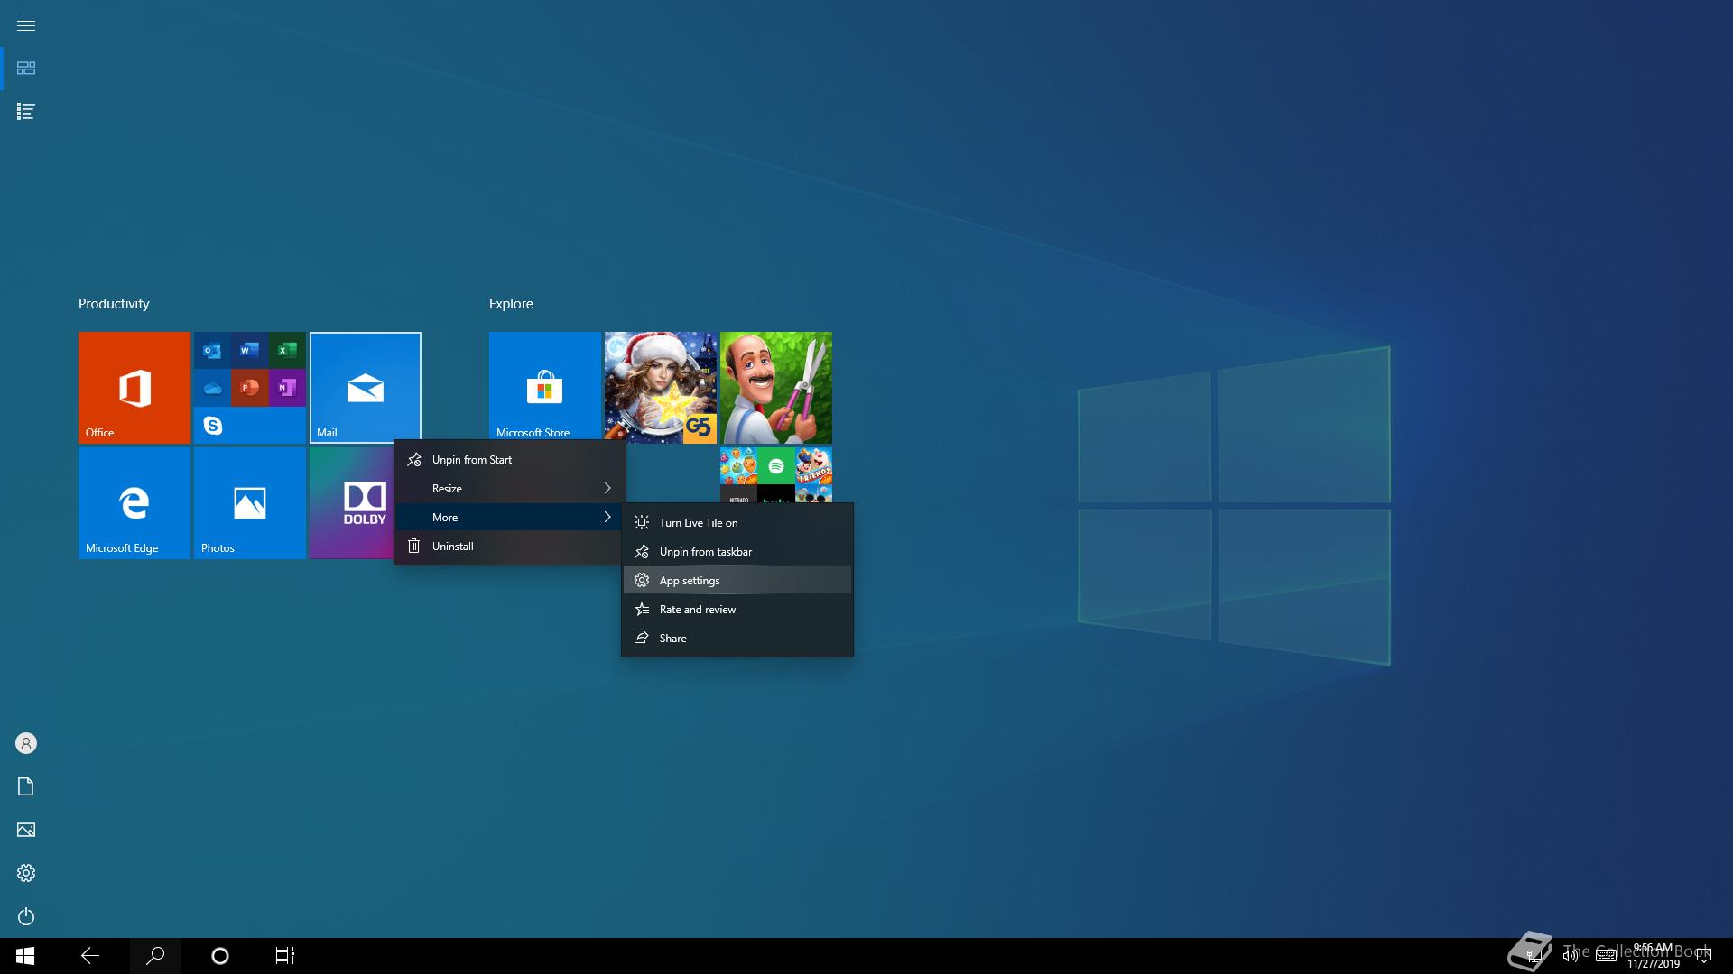Image resolution: width=1733 pixels, height=974 pixels.
Task: Open the user account icon
Action: (x=26, y=743)
